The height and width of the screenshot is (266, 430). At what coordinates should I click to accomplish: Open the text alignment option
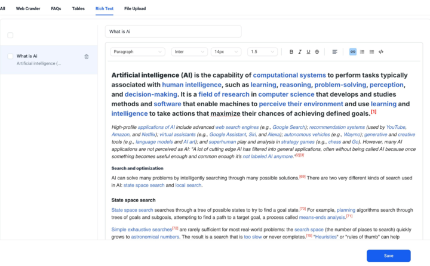tap(334, 52)
